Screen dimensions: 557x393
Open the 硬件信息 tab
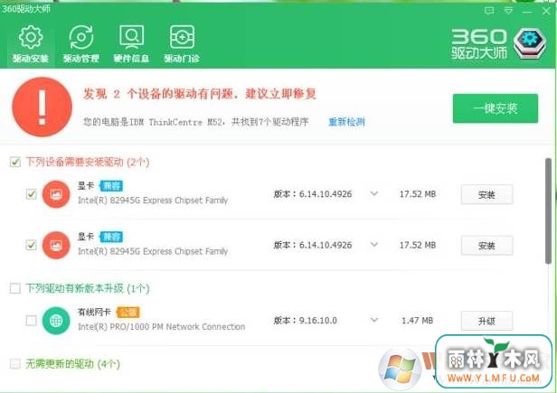131,44
